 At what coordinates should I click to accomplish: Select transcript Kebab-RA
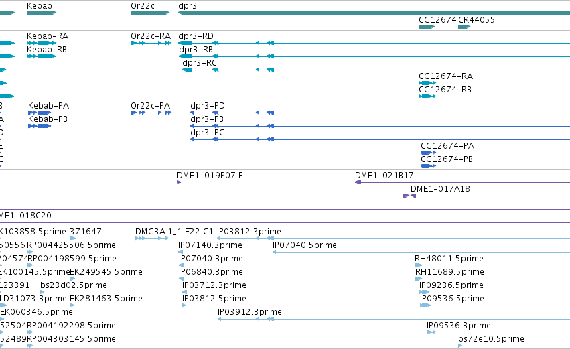42,43
